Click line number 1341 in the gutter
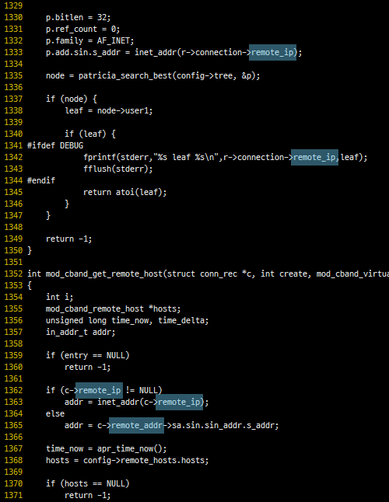The image size is (389, 502). (x=13, y=145)
